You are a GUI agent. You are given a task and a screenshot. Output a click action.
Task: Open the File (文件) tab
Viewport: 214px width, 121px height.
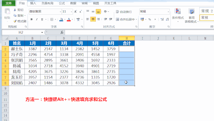(9, 3)
